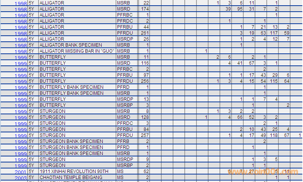Image resolution: width=303 pixels, height=182 pixels.
Task: Open the 2001 year link
Action: click(20, 172)
